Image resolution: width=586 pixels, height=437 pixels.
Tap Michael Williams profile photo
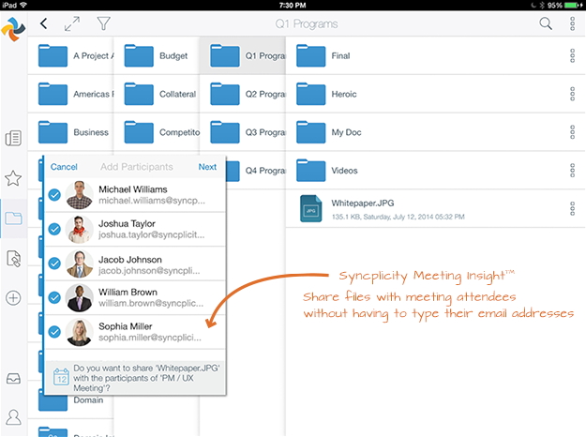[80, 195]
